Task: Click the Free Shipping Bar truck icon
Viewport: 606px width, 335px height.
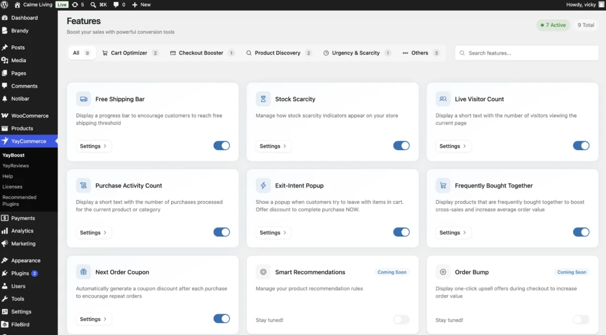Action: [x=84, y=99]
